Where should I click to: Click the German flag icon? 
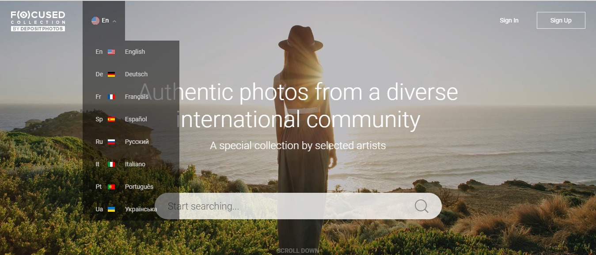(x=111, y=74)
